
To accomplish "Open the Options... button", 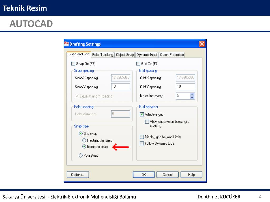I will tap(78, 175).
